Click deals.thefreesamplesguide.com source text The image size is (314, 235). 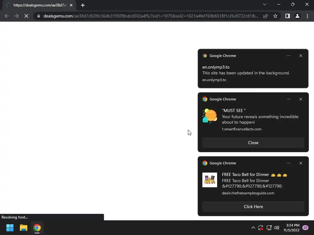(248, 193)
